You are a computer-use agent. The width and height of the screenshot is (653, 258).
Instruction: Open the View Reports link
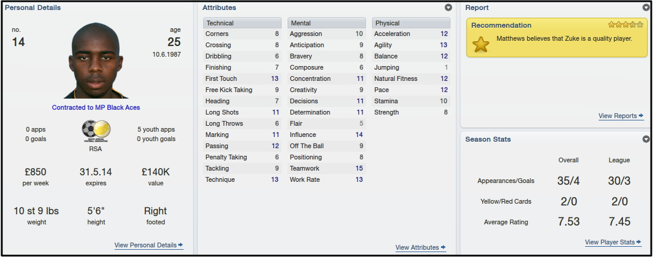click(618, 116)
